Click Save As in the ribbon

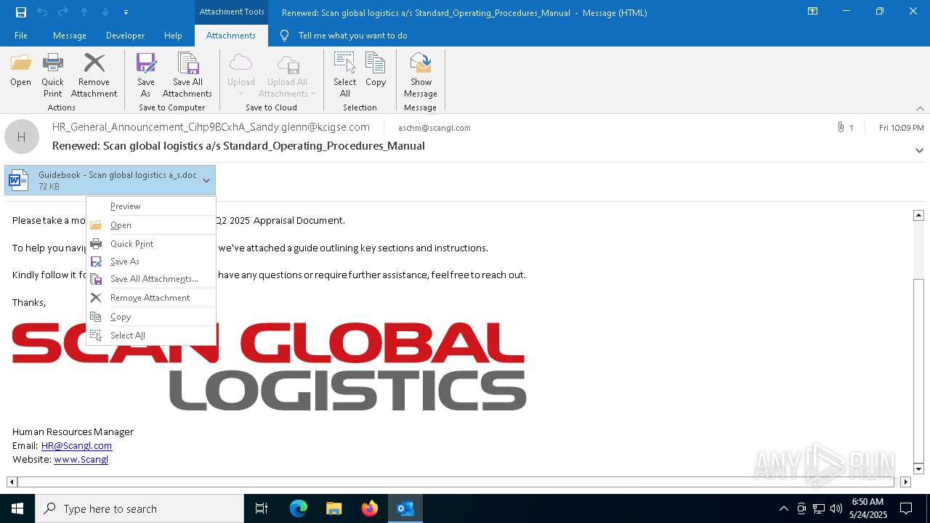point(145,76)
